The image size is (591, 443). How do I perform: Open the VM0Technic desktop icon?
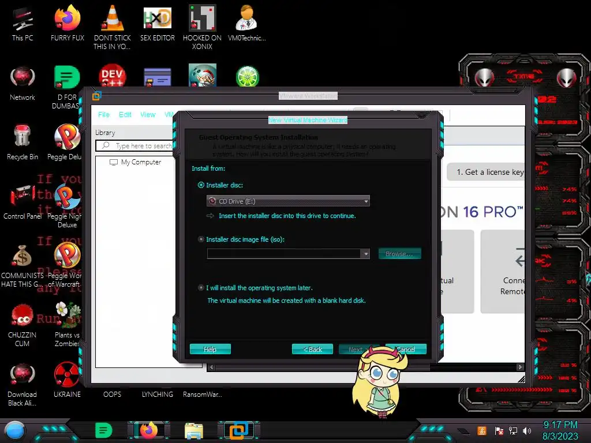246,23
